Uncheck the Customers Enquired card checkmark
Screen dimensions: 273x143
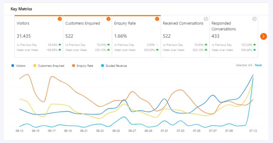(x=108, y=19)
